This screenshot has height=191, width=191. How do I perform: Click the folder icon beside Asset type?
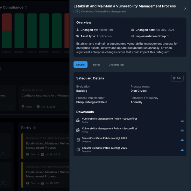[x=78, y=36]
